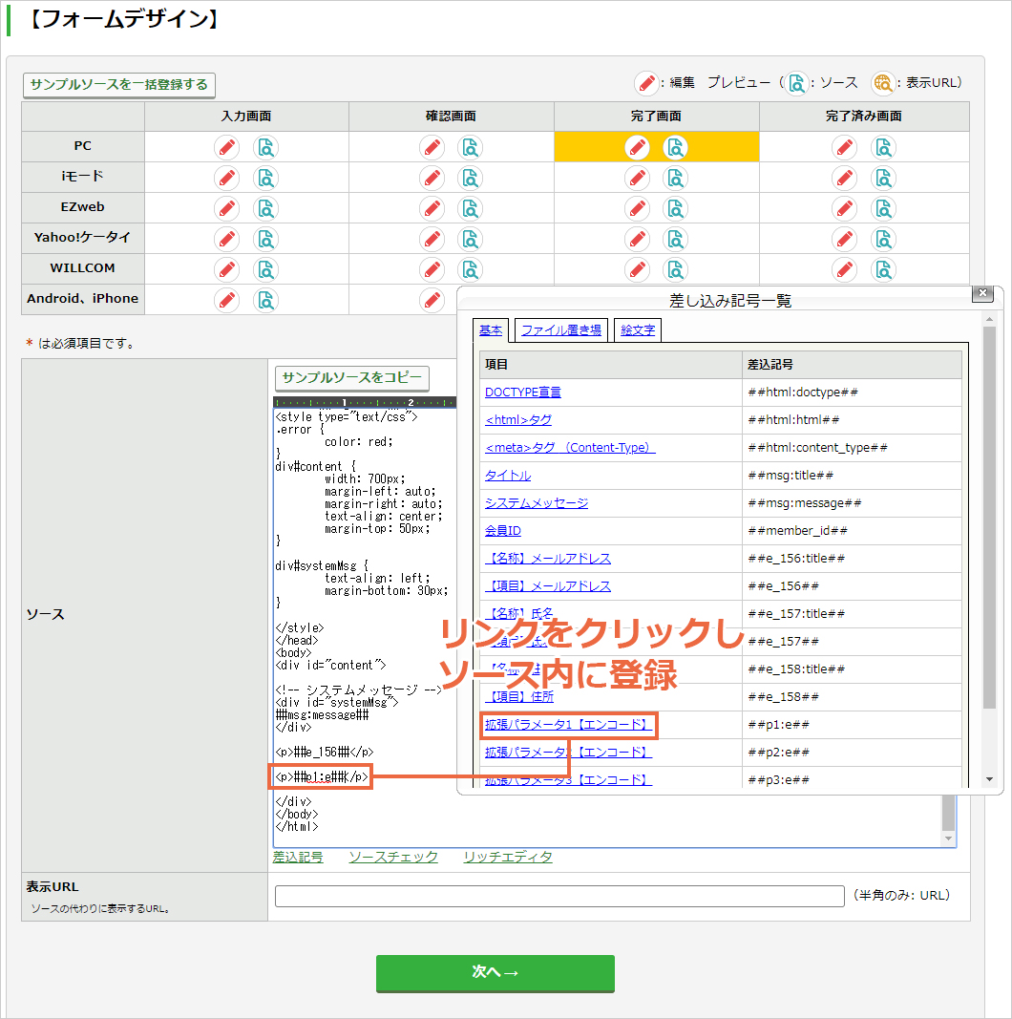This screenshot has height=1019, width=1012.
Task: Switch to the 基本 tab
Action: (x=491, y=330)
